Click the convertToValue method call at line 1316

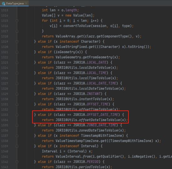click(x=77, y=26)
